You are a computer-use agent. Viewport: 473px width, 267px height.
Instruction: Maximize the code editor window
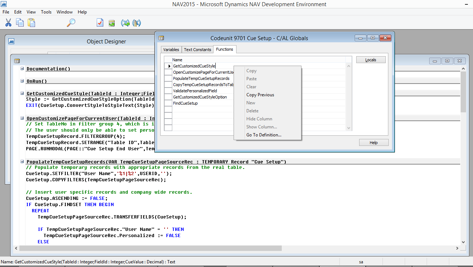448,61
